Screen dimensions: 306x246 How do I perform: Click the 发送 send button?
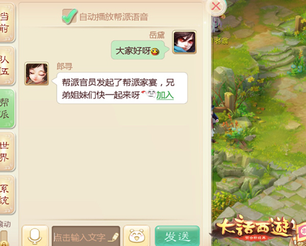(177, 236)
